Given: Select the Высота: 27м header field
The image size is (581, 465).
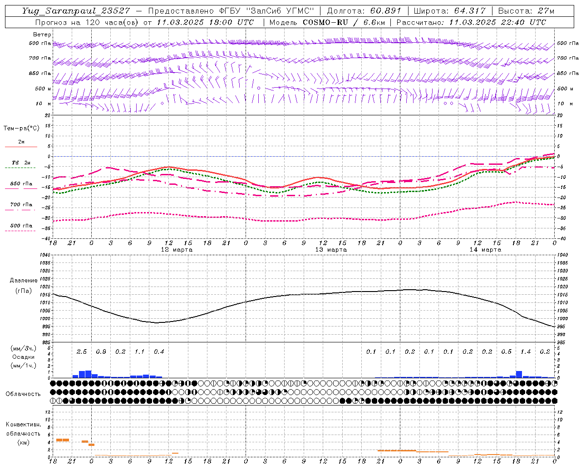Looking at the screenshot, I should click(526, 11).
